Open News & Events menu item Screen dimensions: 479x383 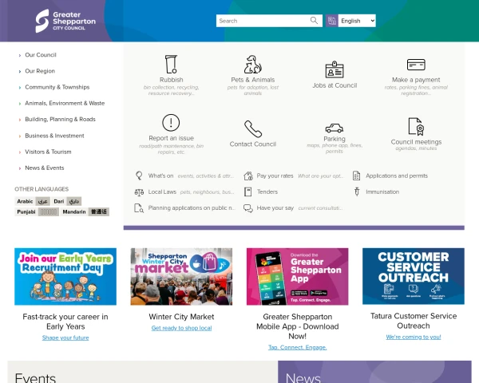[x=45, y=168]
